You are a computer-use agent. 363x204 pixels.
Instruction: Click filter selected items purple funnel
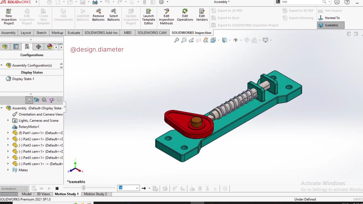[52, 100]
